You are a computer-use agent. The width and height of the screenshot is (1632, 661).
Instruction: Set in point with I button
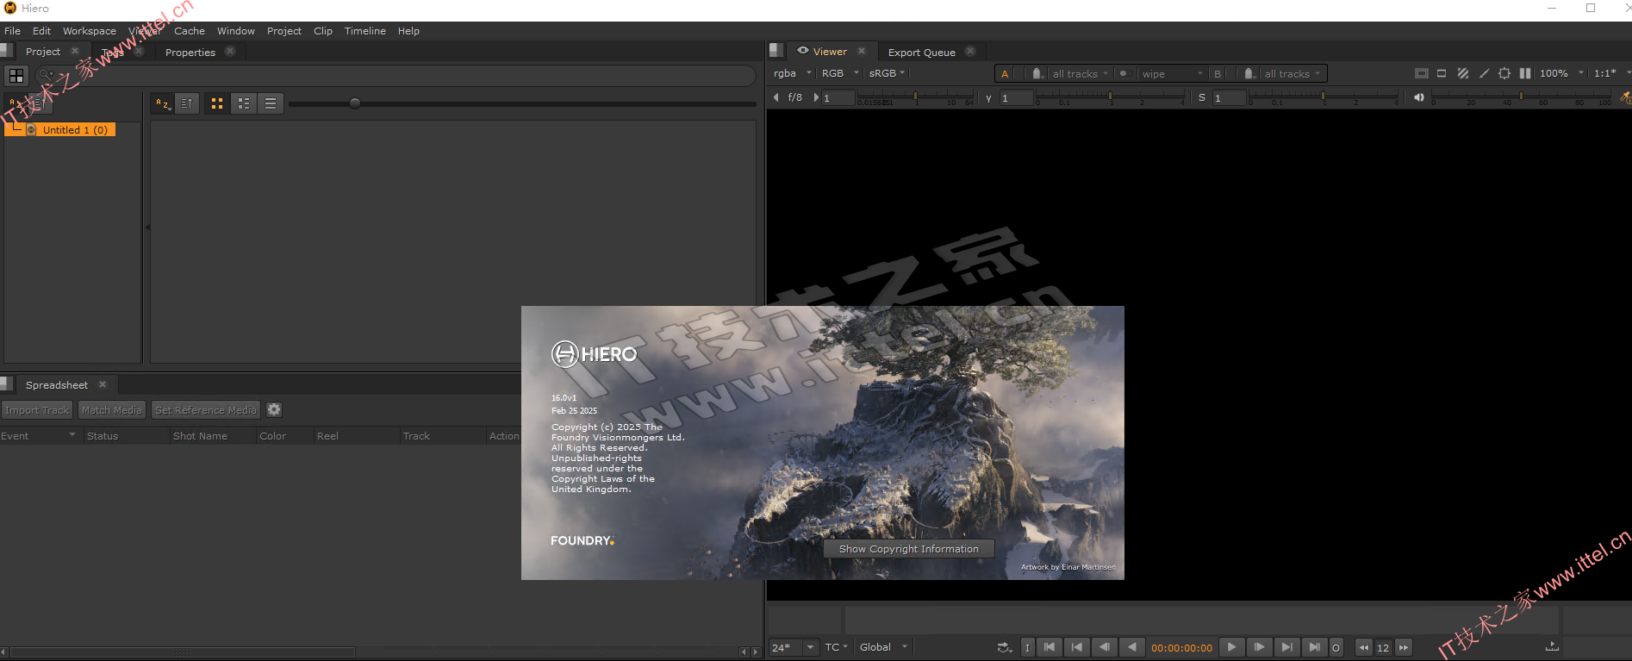(x=1027, y=647)
